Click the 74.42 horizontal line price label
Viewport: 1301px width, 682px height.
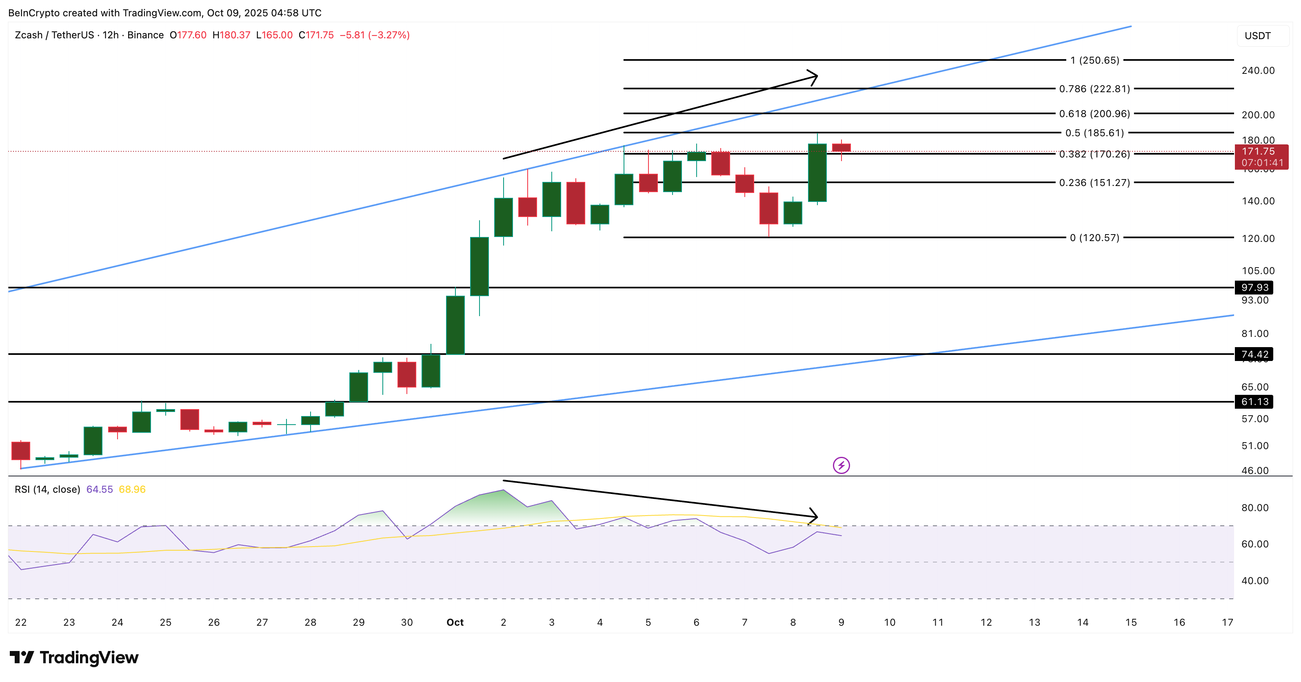[1254, 354]
